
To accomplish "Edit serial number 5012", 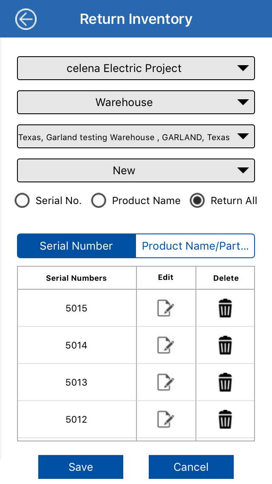I will point(165,419).
